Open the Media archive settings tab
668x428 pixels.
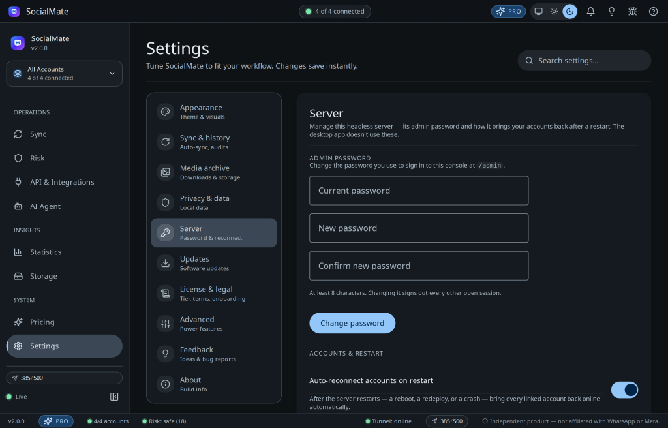(x=214, y=172)
